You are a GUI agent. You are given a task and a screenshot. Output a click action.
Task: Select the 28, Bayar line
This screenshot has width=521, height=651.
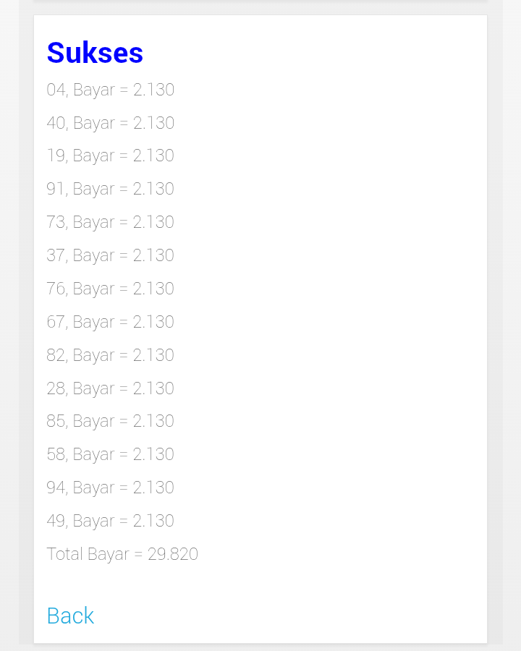coord(110,388)
